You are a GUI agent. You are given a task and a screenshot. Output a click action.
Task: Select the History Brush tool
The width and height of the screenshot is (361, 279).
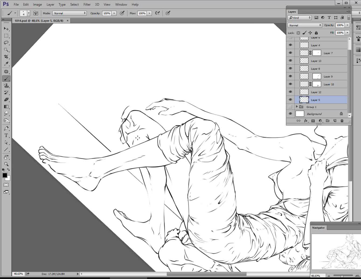click(x=6, y=93)
